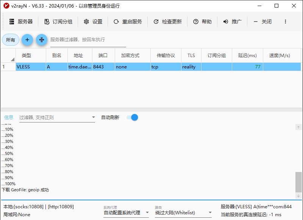Screen dimensions: 303x220
Task: Click the server filter input field
Action: pos(88,40)
